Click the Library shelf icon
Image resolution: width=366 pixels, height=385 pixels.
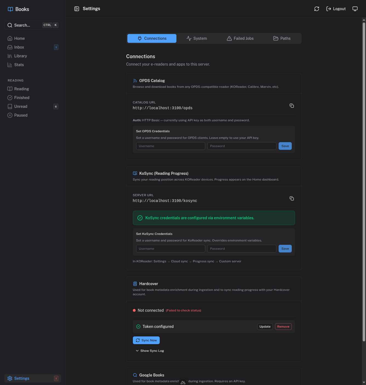[x=10, y=56]
